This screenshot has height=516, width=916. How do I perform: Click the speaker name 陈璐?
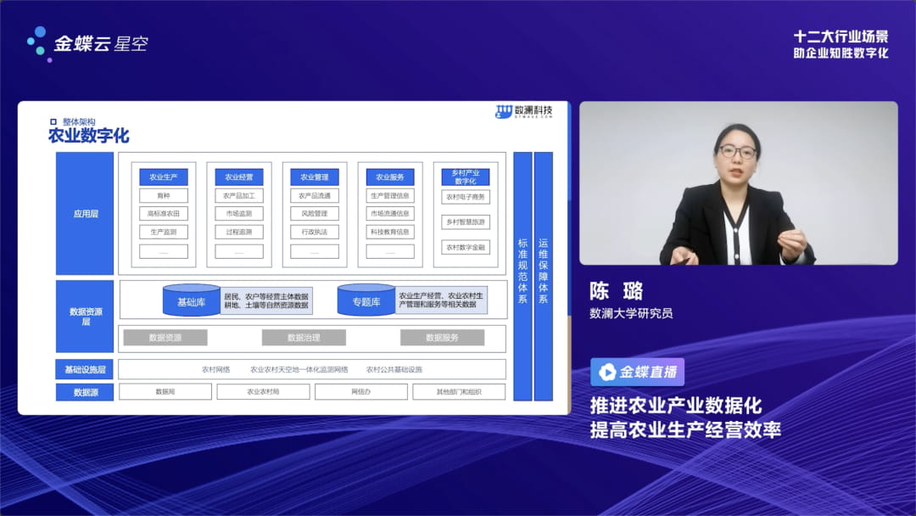click(x=617, y=291)
